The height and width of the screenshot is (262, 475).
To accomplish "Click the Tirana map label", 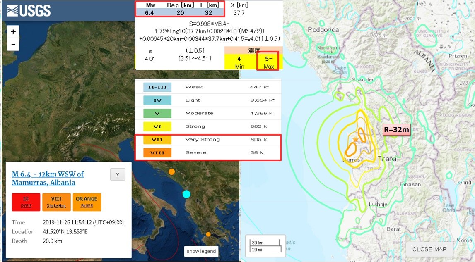I will coord(388,158).
